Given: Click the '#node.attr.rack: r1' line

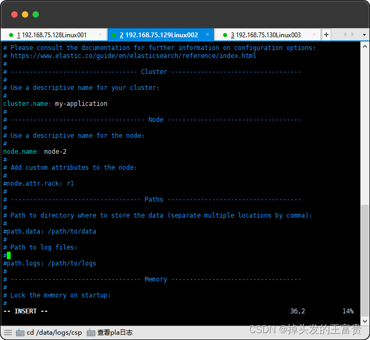Looking at the screenshot, I should tap(38, 184).
